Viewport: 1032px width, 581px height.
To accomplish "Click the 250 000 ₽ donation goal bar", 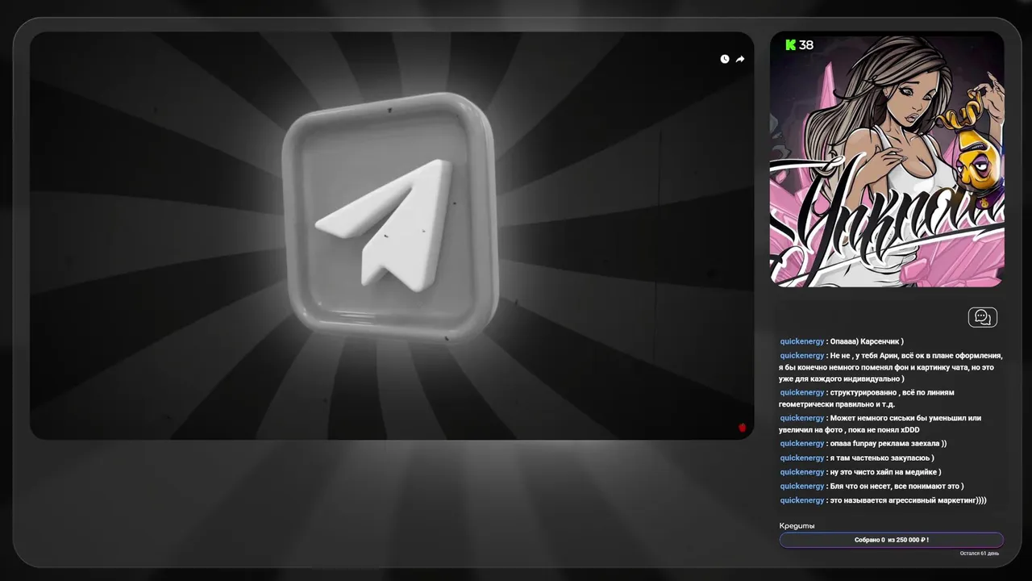I will click(892, 540).
